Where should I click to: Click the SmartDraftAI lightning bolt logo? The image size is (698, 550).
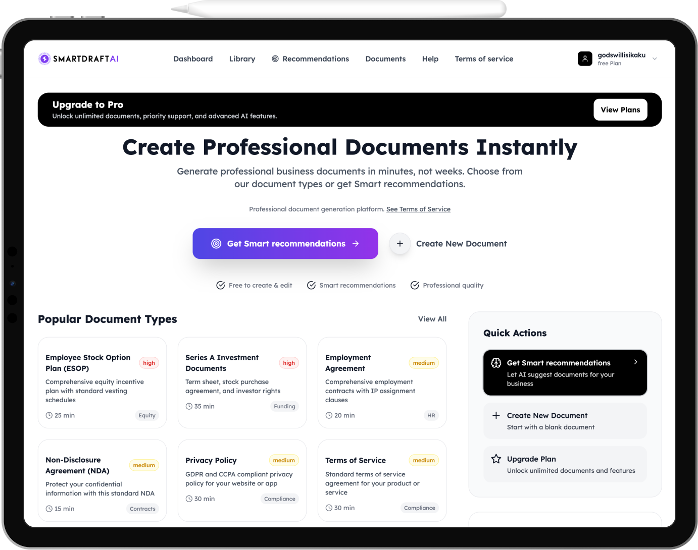(44, 59)
